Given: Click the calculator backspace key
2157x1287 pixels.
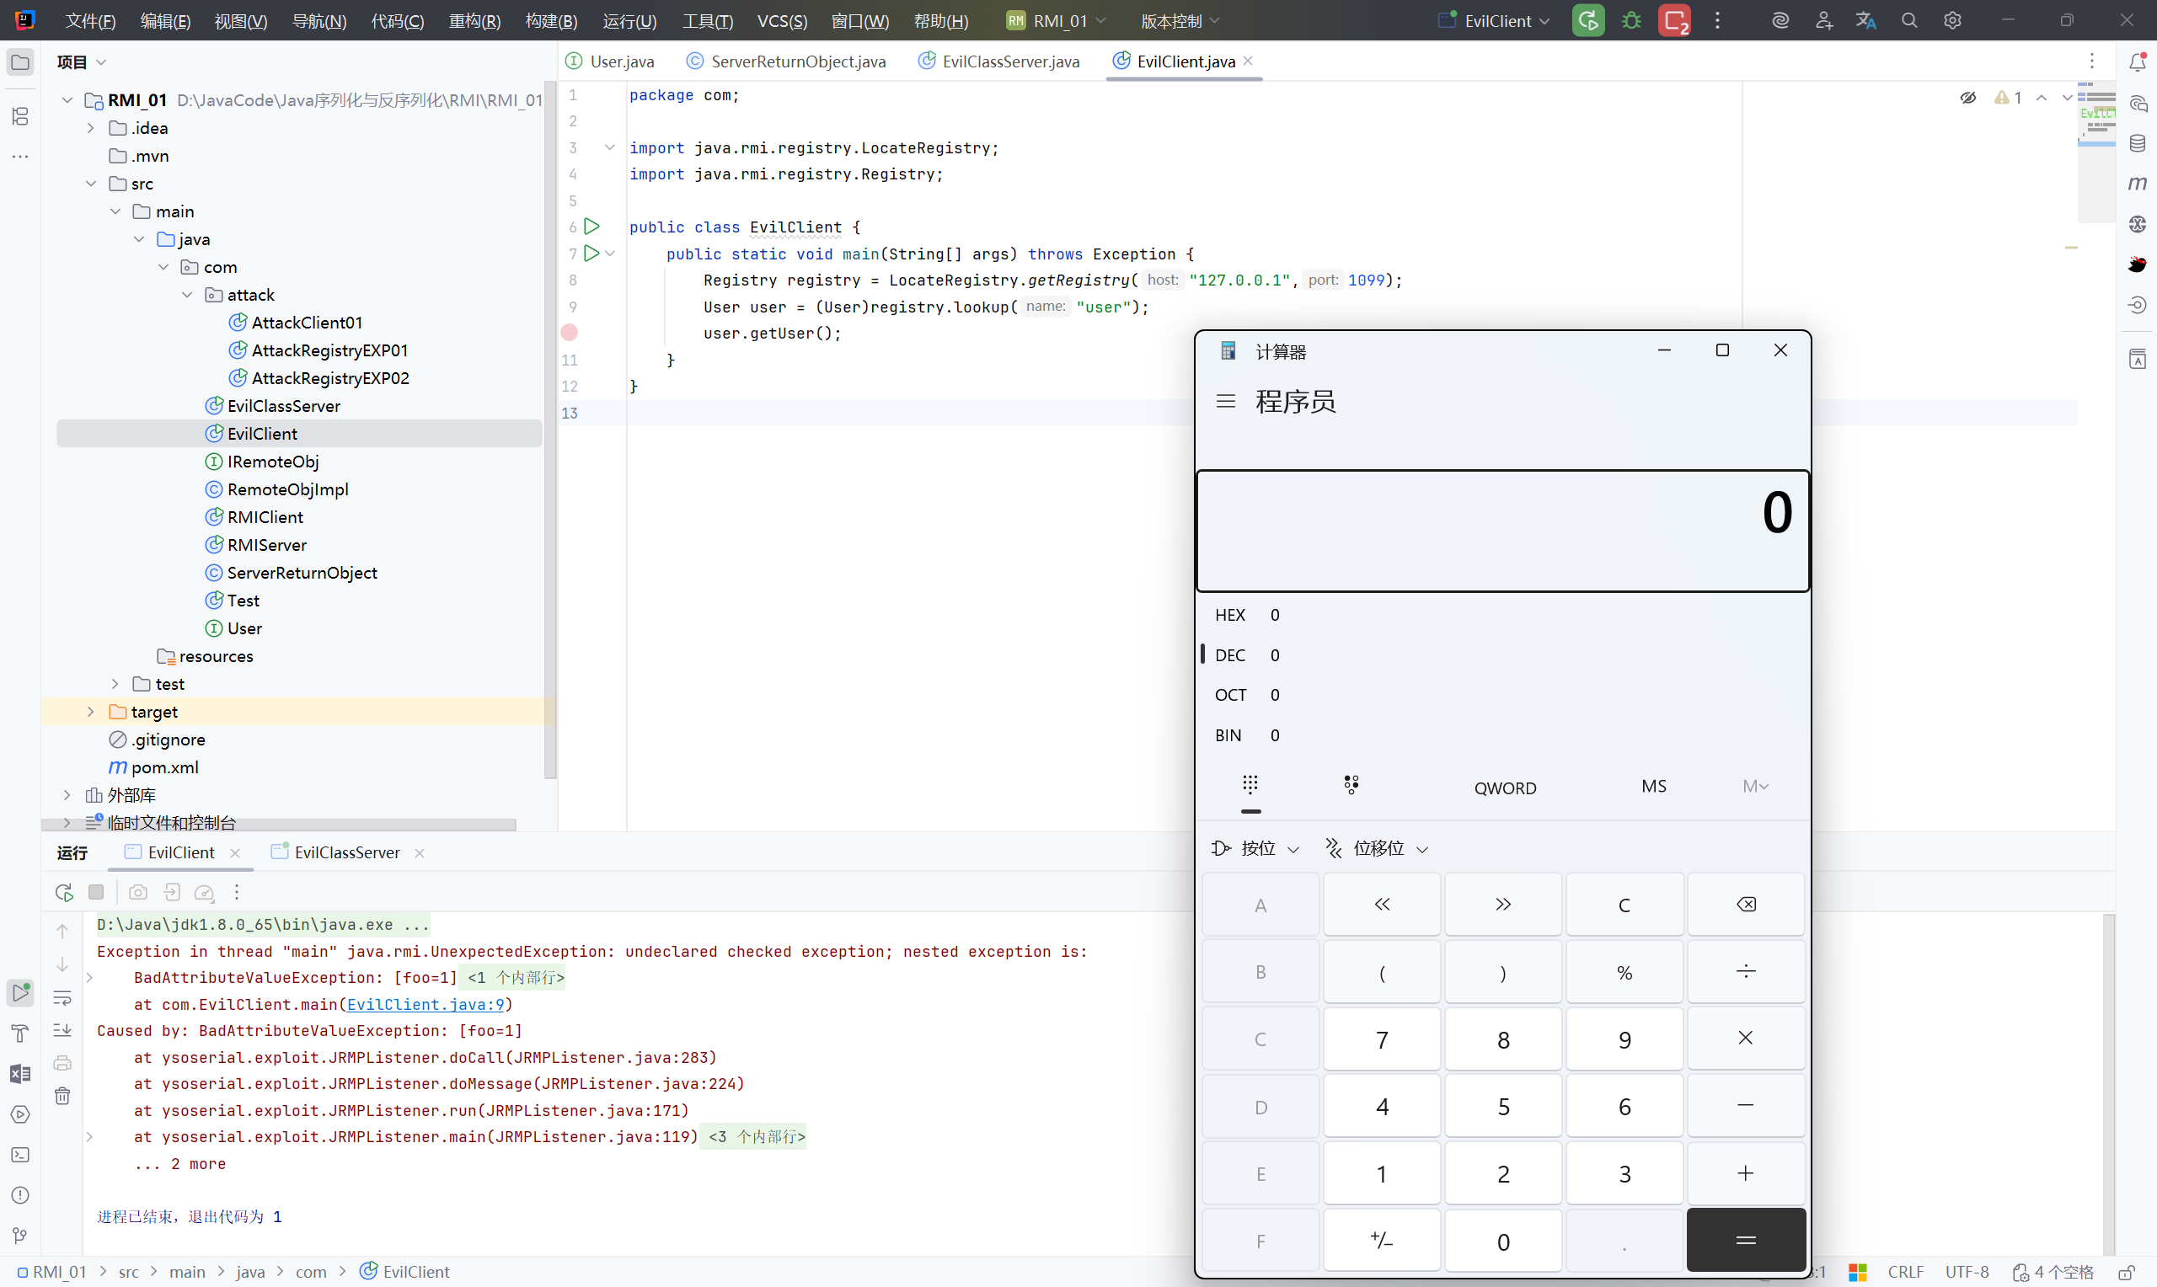Looking at the screenshot, I should click(x=1745, y=905).
